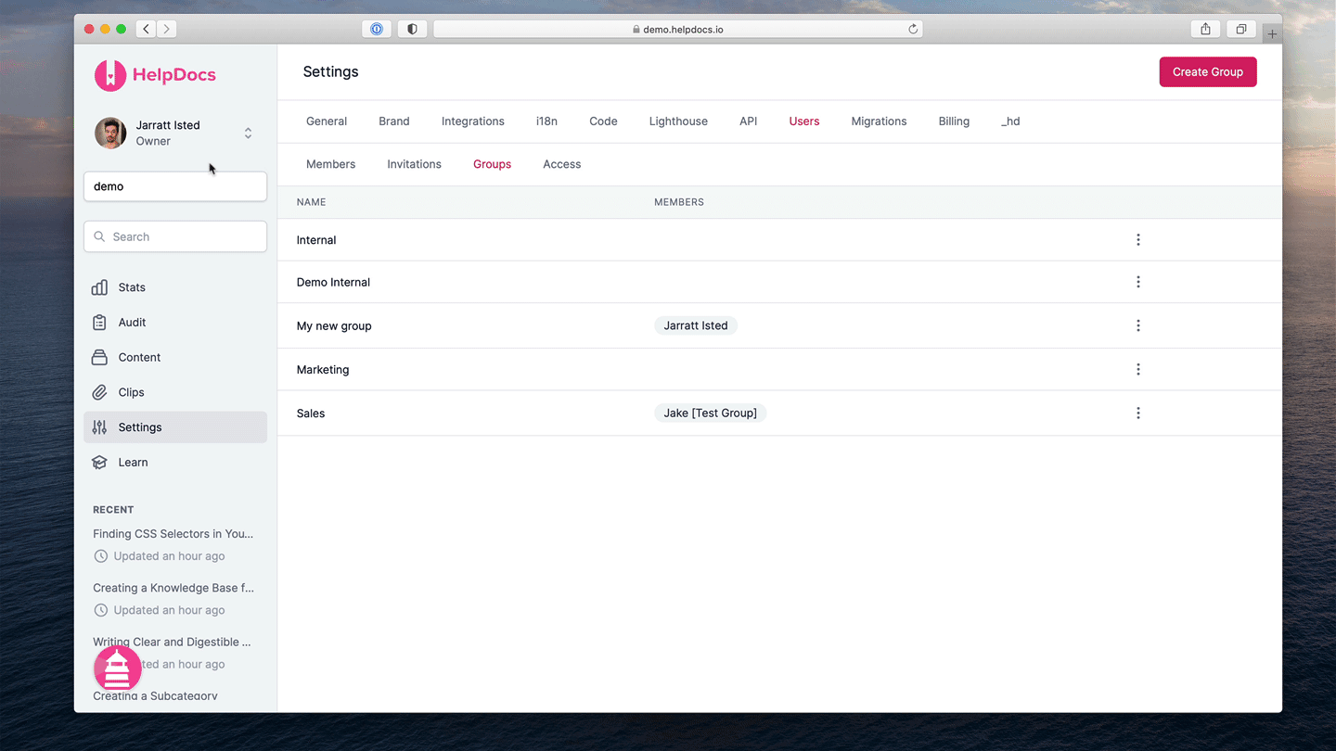Click the 1Password extension icon
The height and width of the screenshot is (751, 1336).
[x=377, y=29]
